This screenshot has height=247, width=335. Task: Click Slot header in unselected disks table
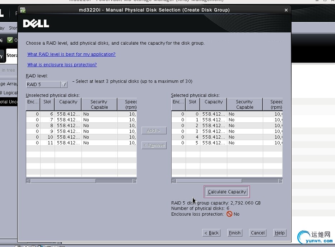47,104
